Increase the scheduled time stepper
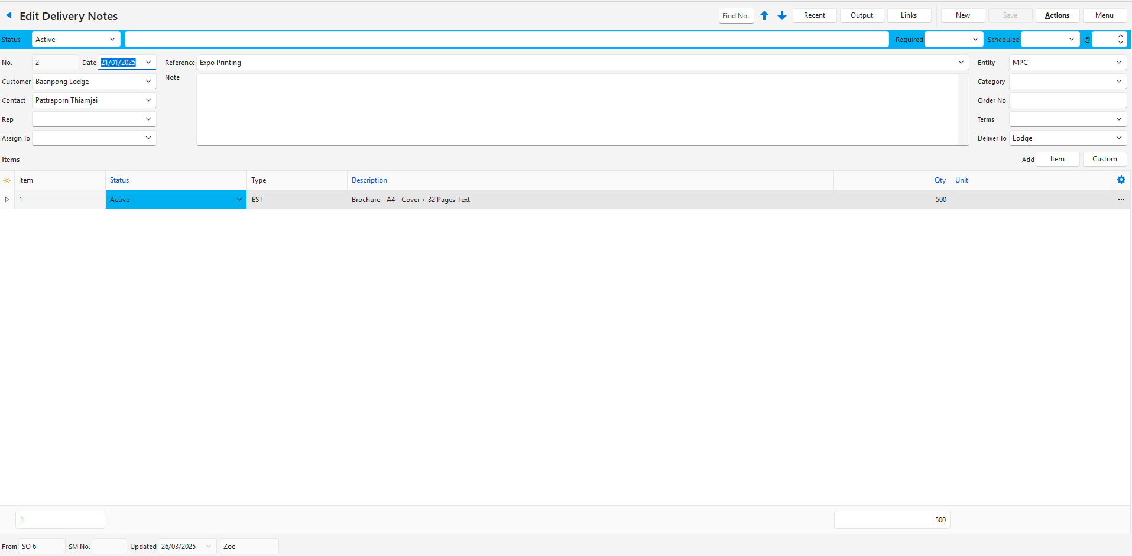 (1120, 37)
